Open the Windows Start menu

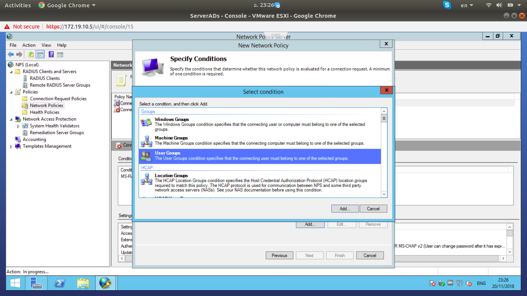coord(15,283)
